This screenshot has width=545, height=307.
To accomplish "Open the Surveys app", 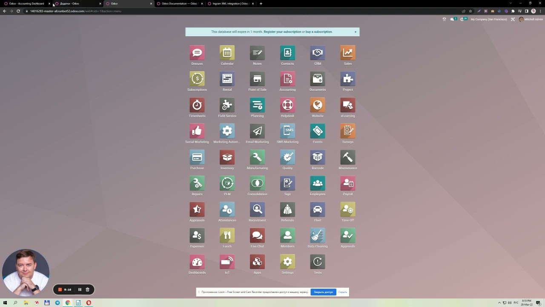I will 348,131.
